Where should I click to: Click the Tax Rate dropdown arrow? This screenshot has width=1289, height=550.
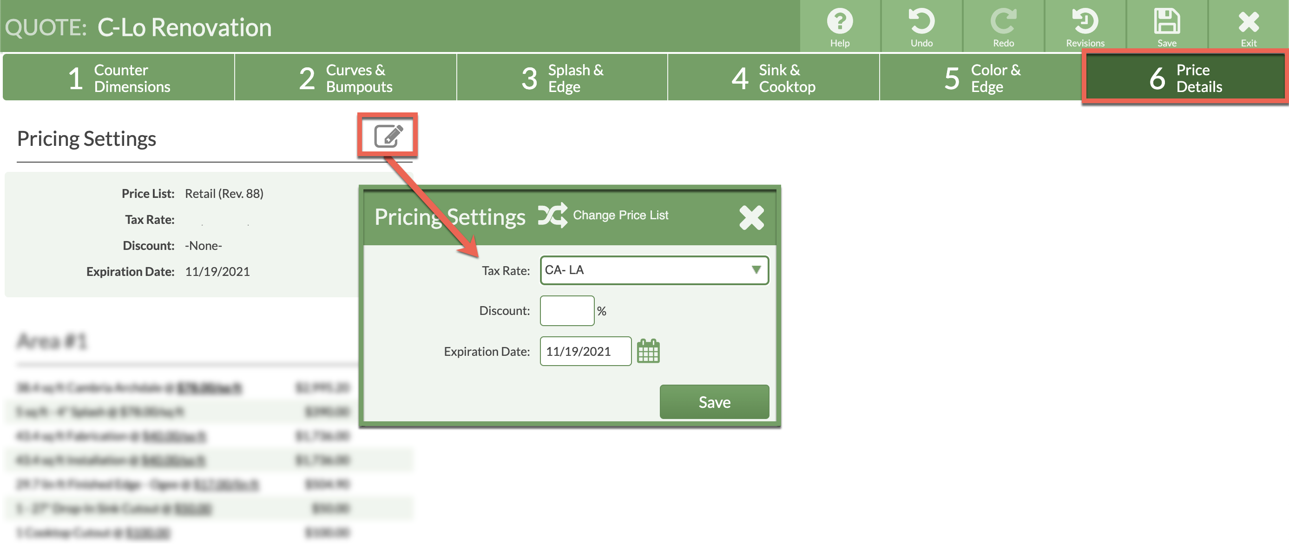pos(756,270)
